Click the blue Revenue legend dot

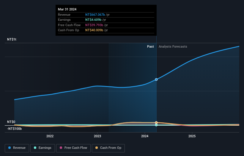tap(10, 148)
